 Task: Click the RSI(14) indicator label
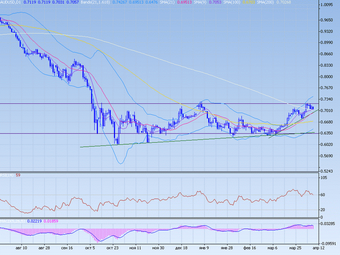coord(7,175)
